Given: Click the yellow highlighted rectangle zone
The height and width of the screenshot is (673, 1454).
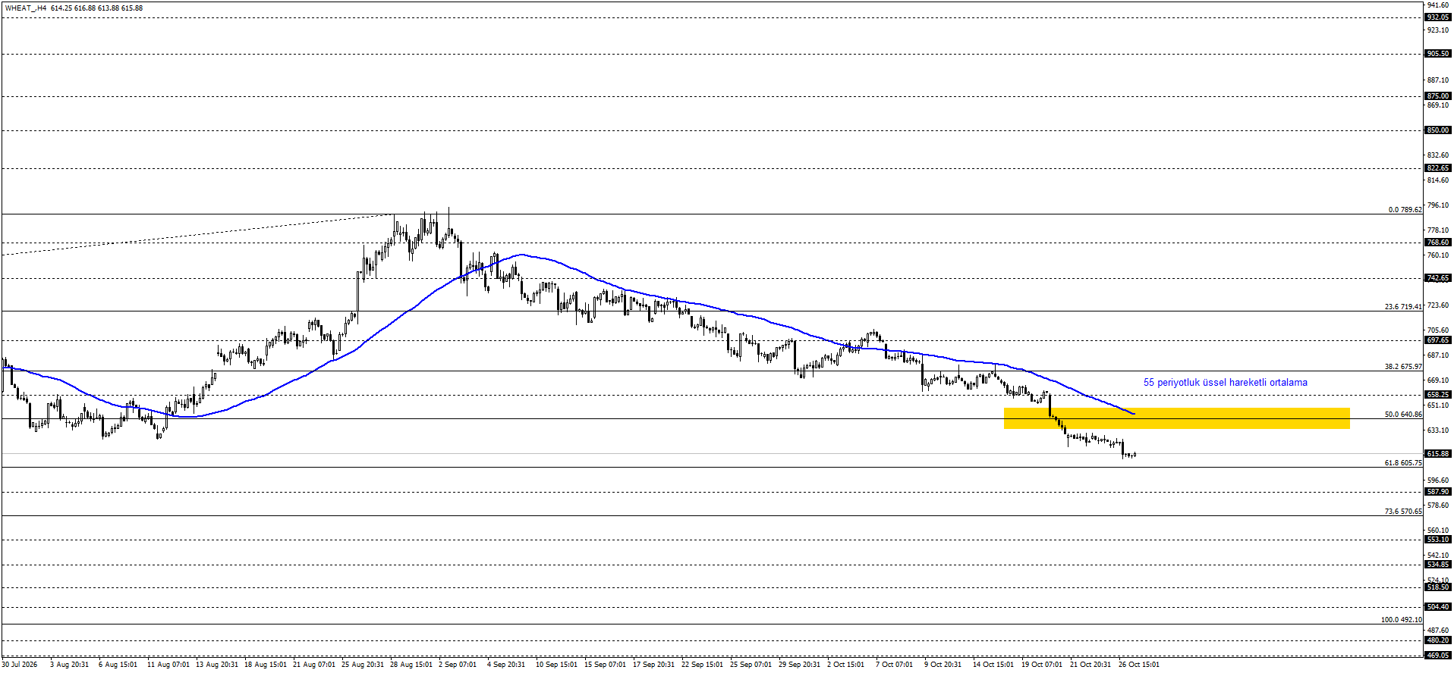Looking at the screenshot, I should pyautogui.click(x=1177, y=418).
